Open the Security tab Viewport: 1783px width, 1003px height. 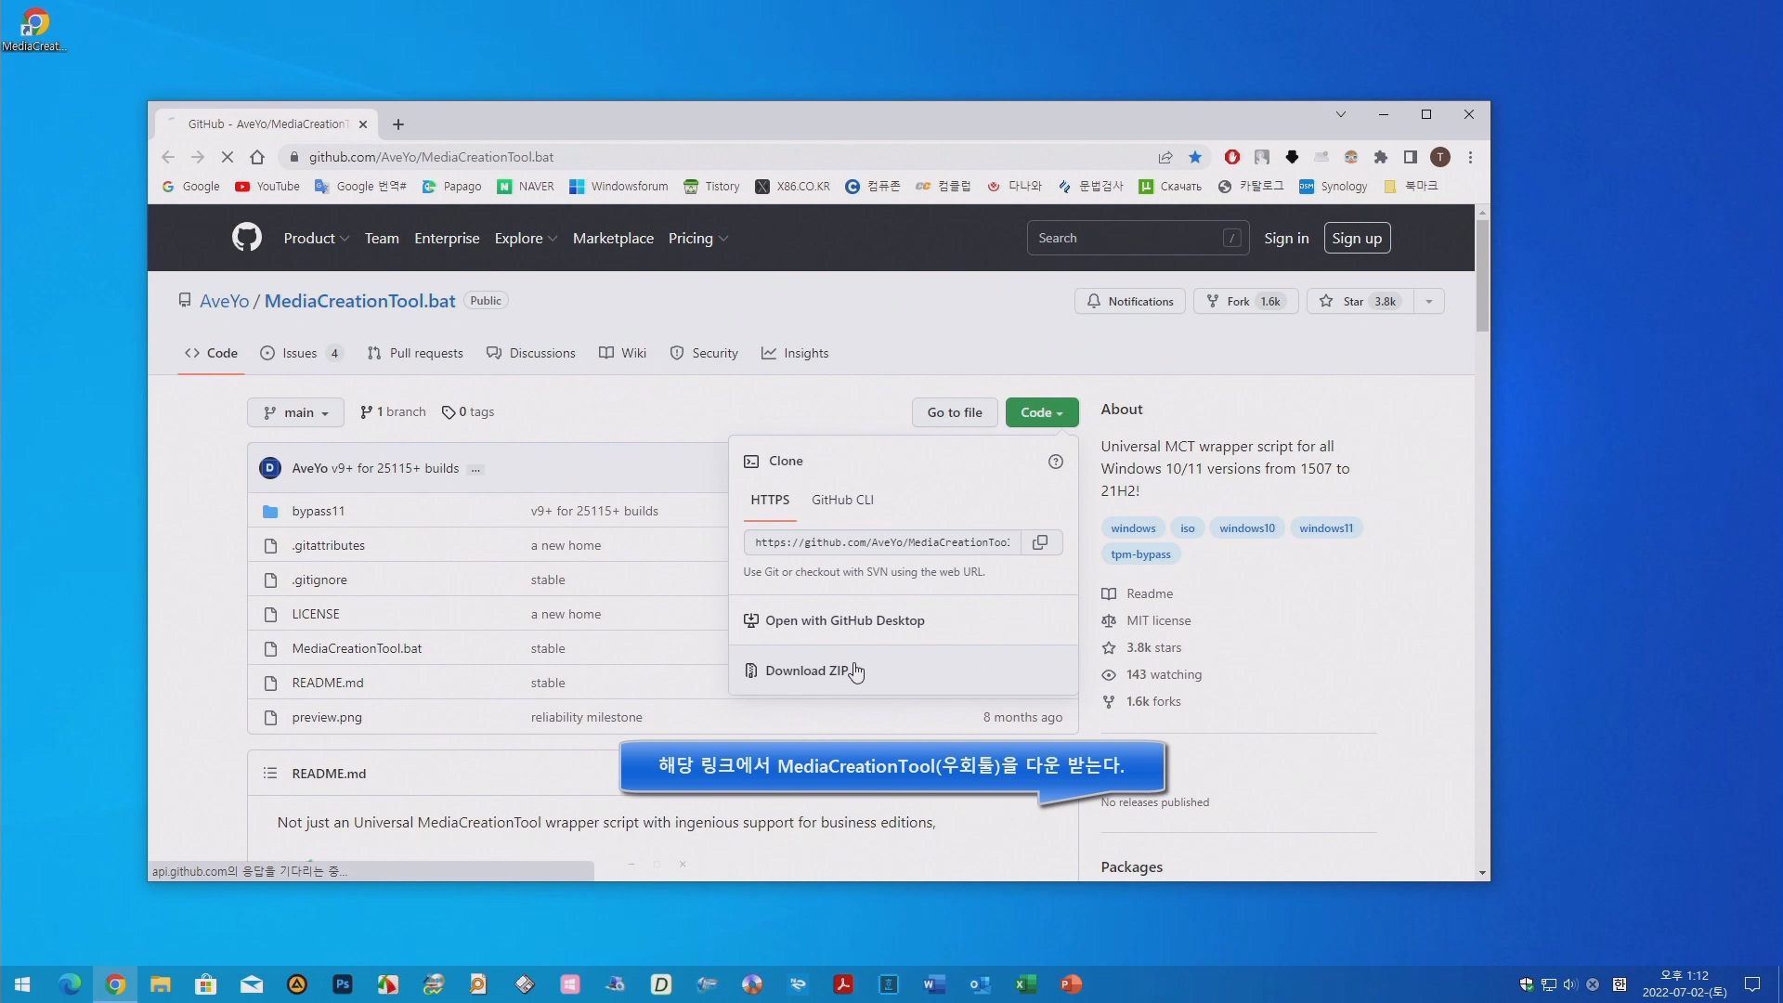coord(704,354)
